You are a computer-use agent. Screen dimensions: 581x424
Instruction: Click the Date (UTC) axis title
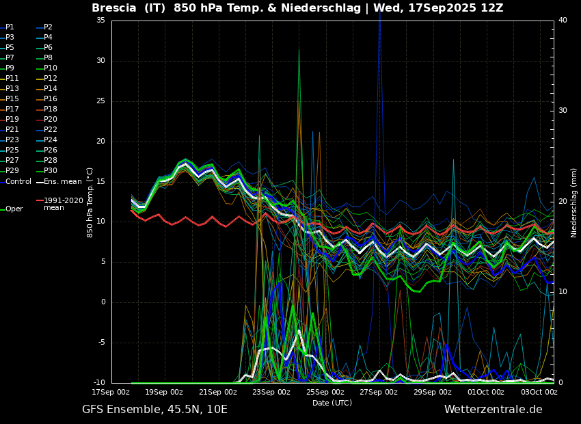332,403
